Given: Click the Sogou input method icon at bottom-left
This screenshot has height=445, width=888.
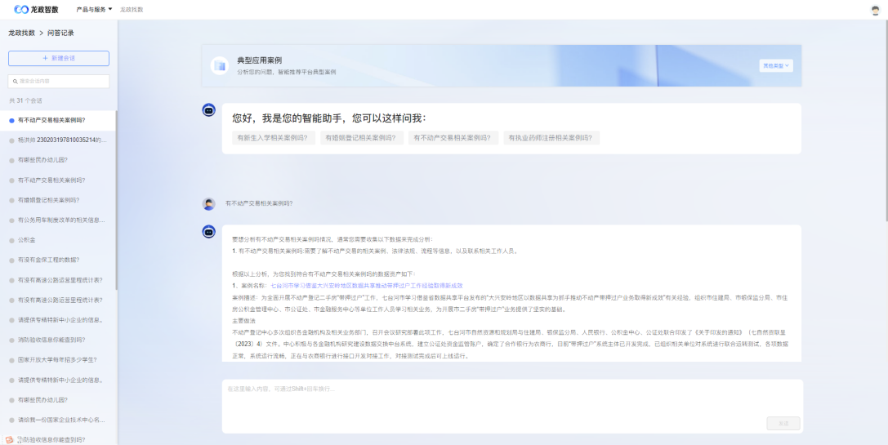Looking at the screenshot, I should tap(9, 439).
